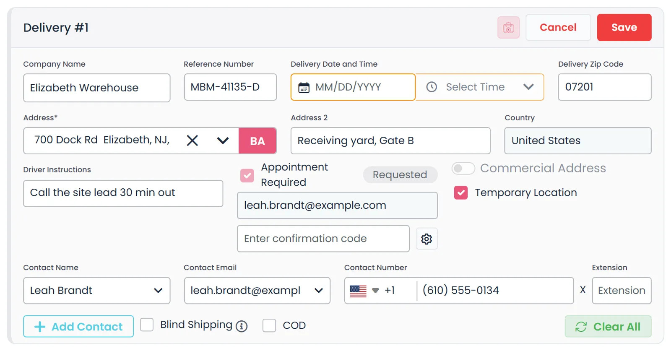
Task: Show Blind Shipping info tooltip icon
Action: click(242, 326)
